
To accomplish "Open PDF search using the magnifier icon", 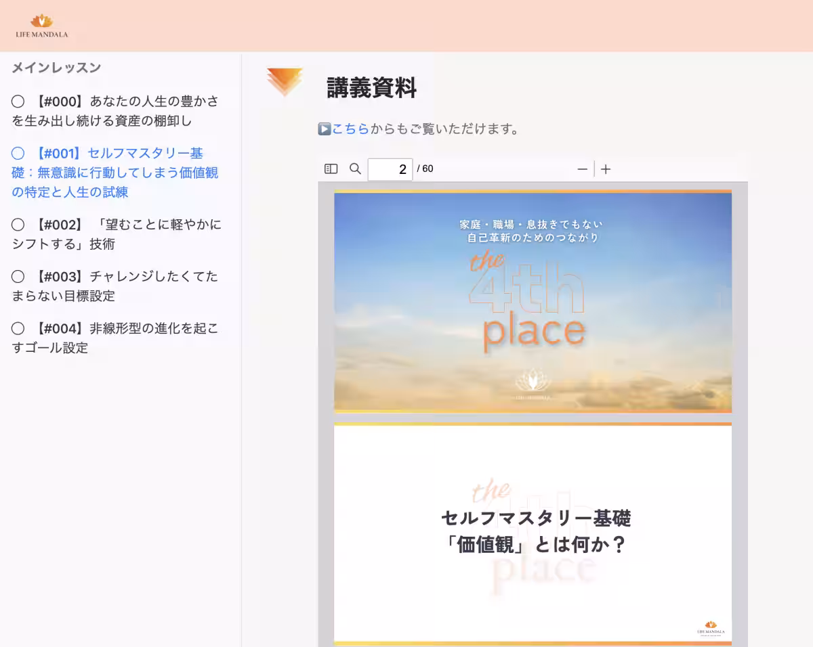I will point(354,169).
